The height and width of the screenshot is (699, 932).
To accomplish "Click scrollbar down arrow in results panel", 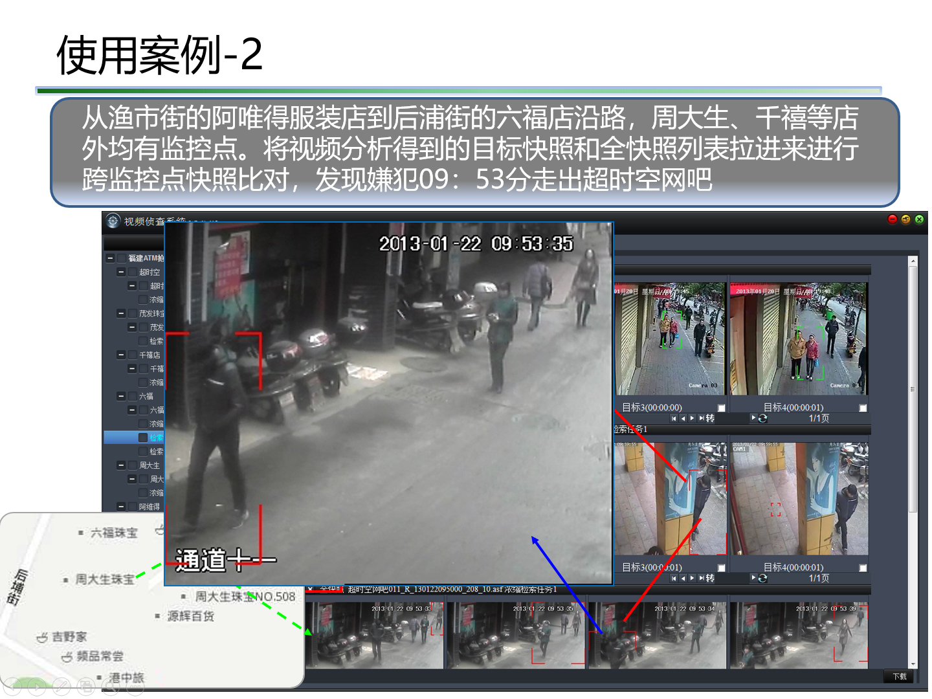I will 913,664.
